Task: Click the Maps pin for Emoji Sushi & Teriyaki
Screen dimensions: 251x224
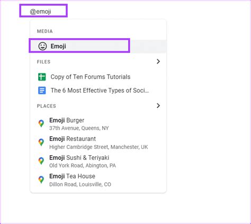Action: tap(41, 161)
